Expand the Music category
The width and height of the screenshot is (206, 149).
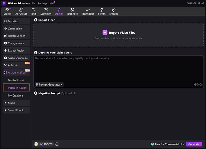pos(17,103)
